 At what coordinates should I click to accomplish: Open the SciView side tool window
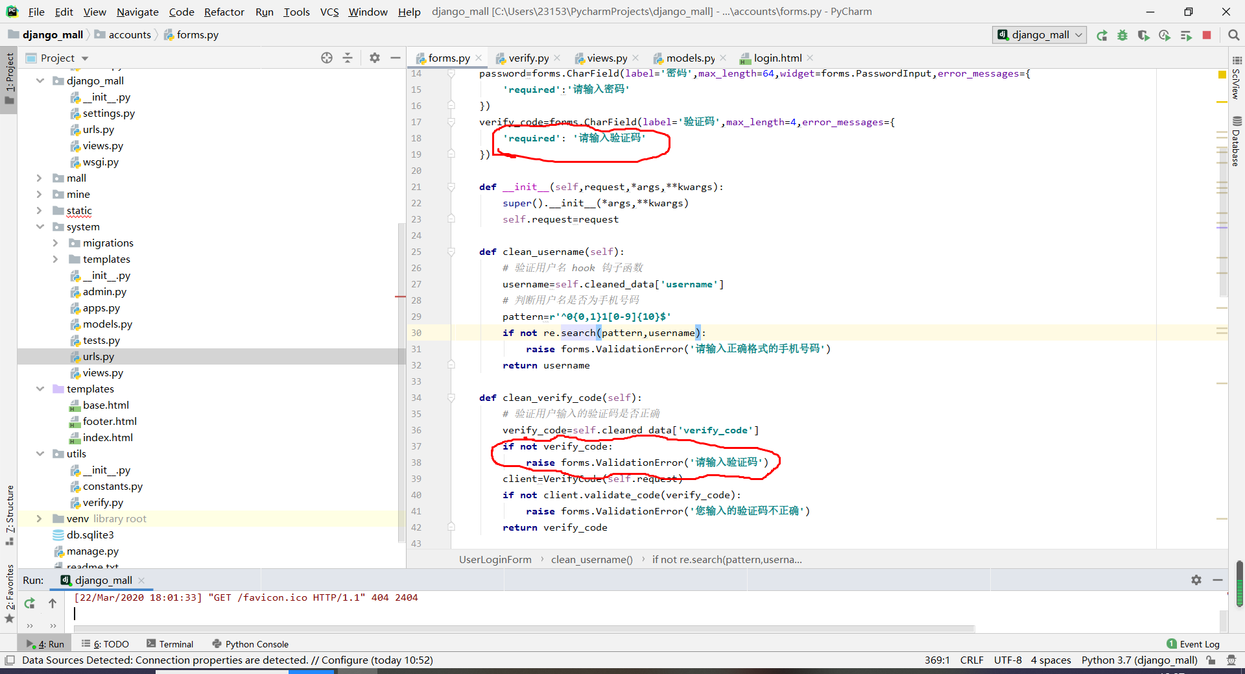pos(1237,78)
